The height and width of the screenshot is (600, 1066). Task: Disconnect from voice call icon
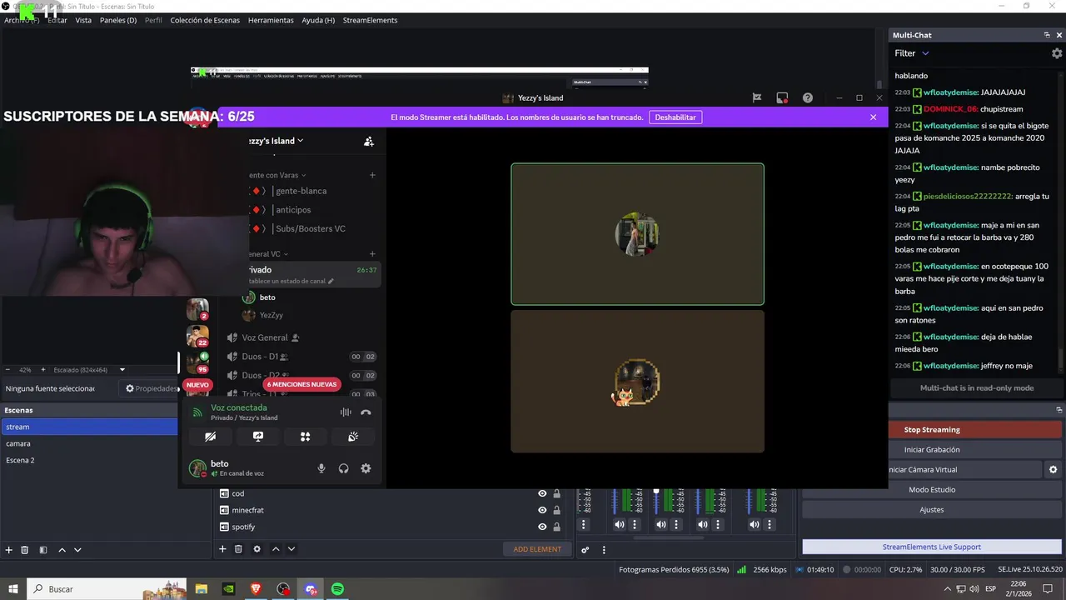coord(366,412)
